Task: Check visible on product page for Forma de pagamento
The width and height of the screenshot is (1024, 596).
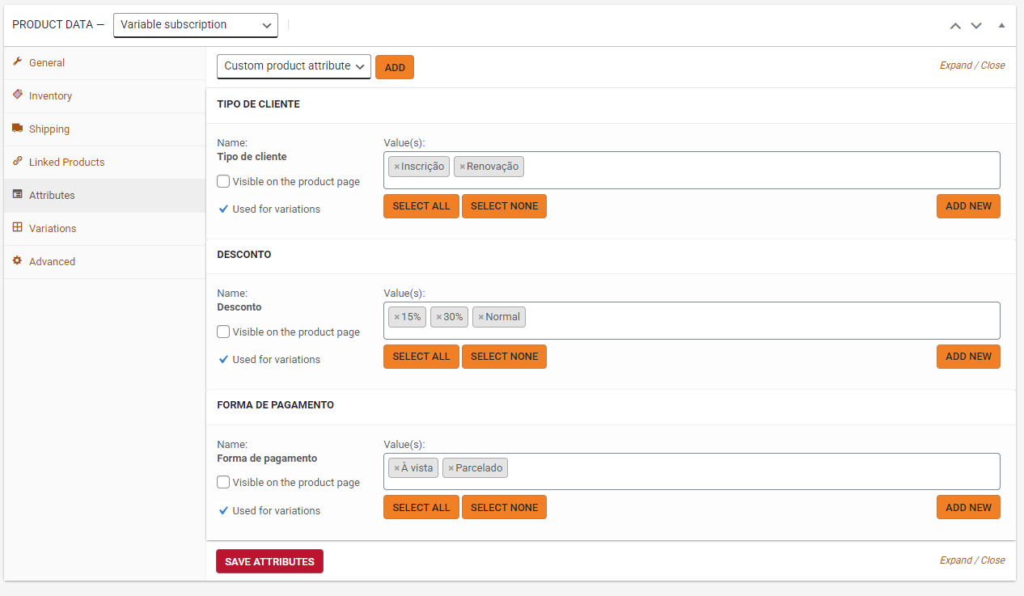Action: click(223, 482)
